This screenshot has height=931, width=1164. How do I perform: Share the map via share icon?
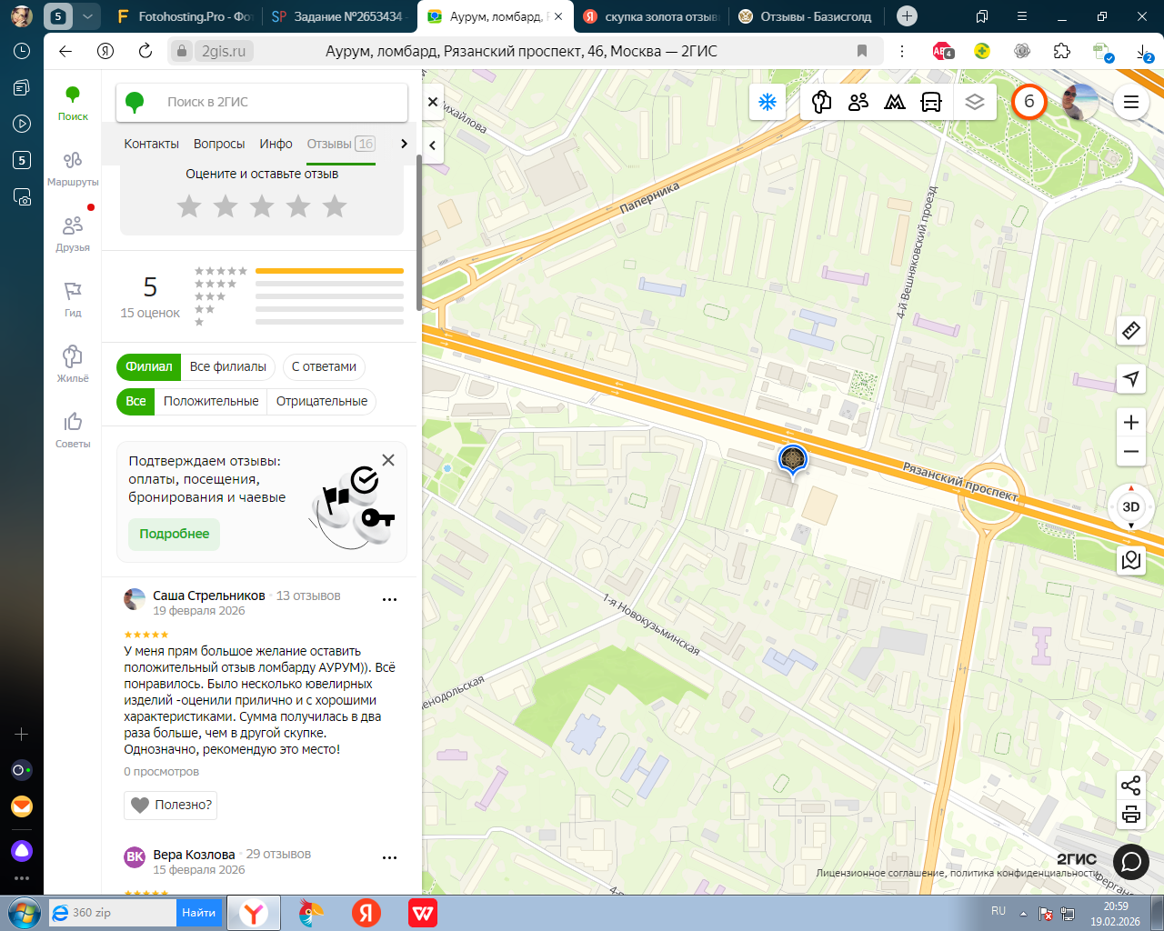(1131, 786)
